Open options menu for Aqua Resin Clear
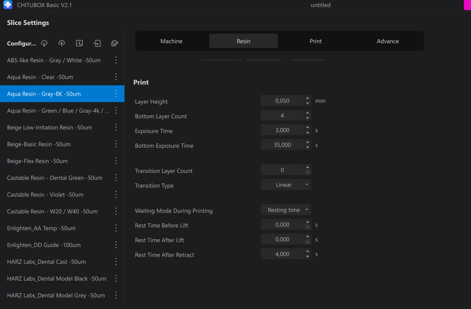Screen dimensions: 471x309 (116, 77)
